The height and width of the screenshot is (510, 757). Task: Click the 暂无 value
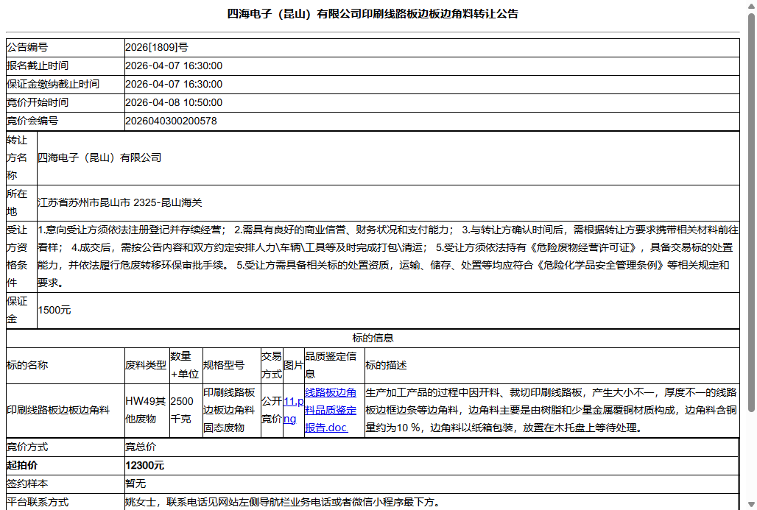(x=135, y=484)
